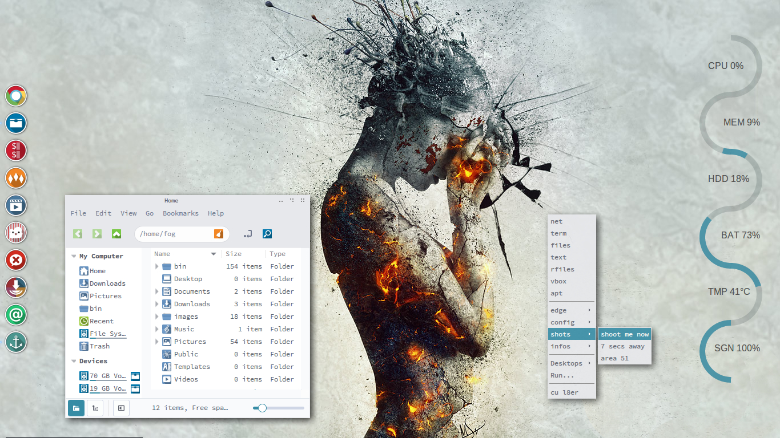
Task: Go up to the parent folder
Action: tap(116, 234)
